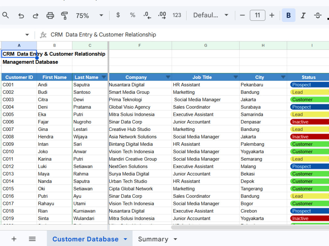This screenshot has height=246, width=329.
Task: Click the horizontal scrollbar
Action: click(x=250, y=227)
